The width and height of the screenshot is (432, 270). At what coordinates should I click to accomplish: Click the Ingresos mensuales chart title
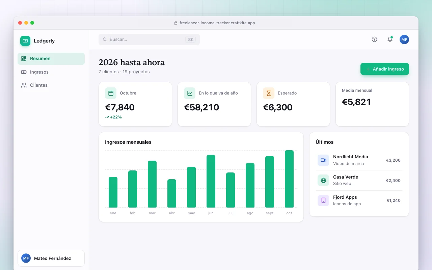coord(128,142)
